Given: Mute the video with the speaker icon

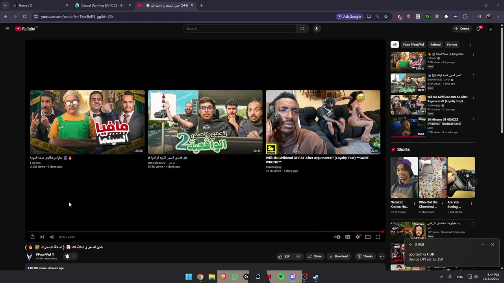Looking at the screenshot, I should pos(52,237).
